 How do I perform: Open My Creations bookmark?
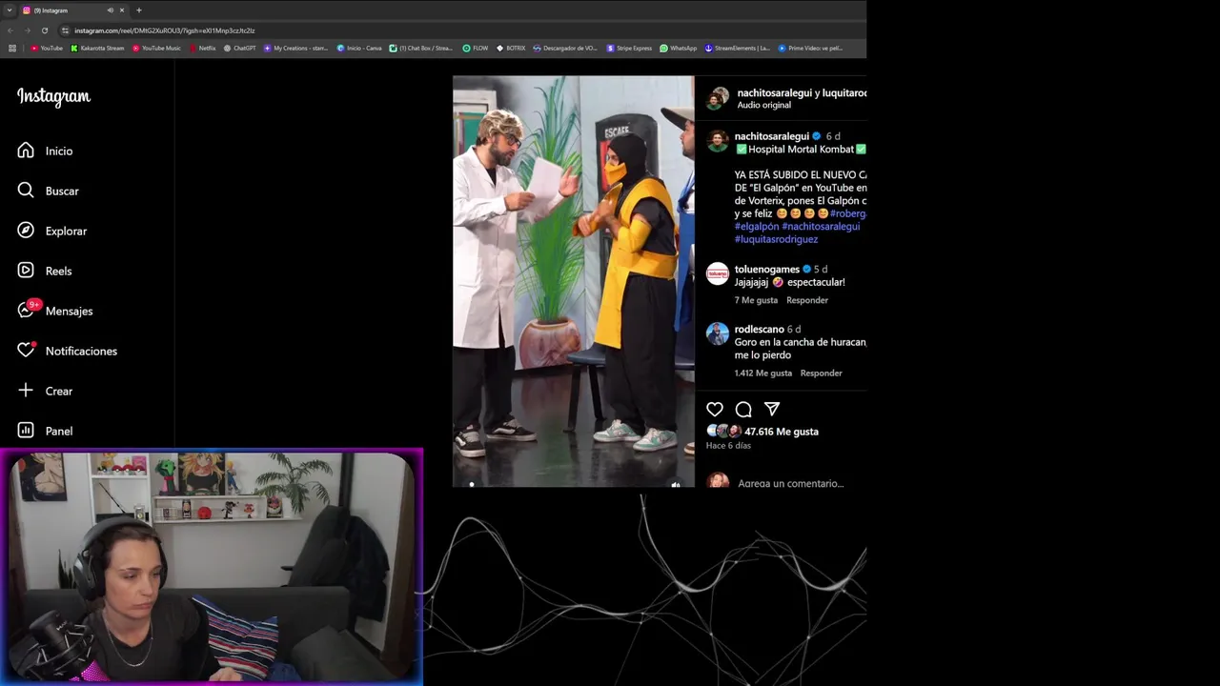tap(295, 48)
